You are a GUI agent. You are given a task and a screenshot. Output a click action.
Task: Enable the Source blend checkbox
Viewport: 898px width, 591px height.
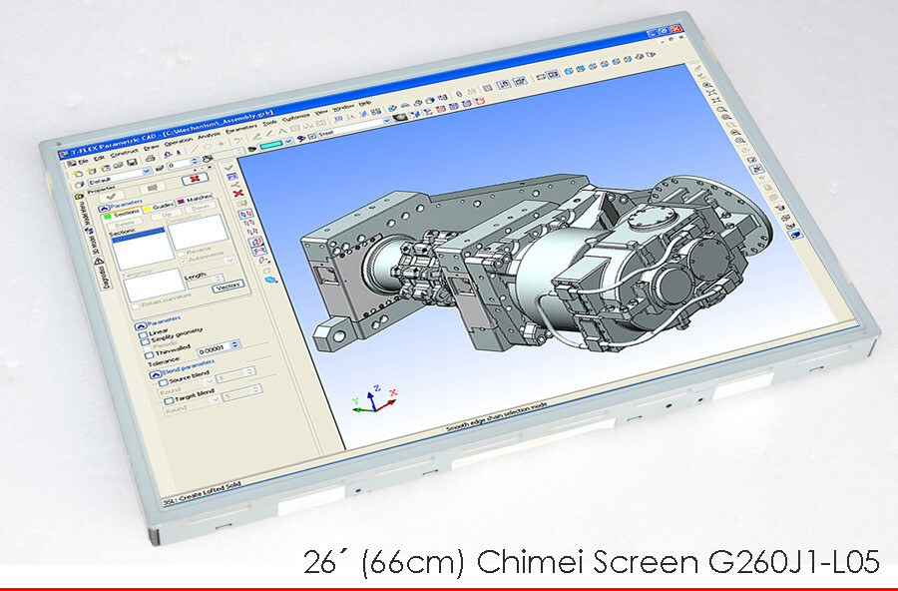click(x=164, y=382)
